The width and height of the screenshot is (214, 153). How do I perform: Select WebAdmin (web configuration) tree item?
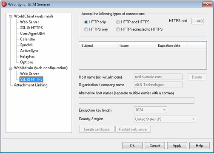[x=41, y=68]
